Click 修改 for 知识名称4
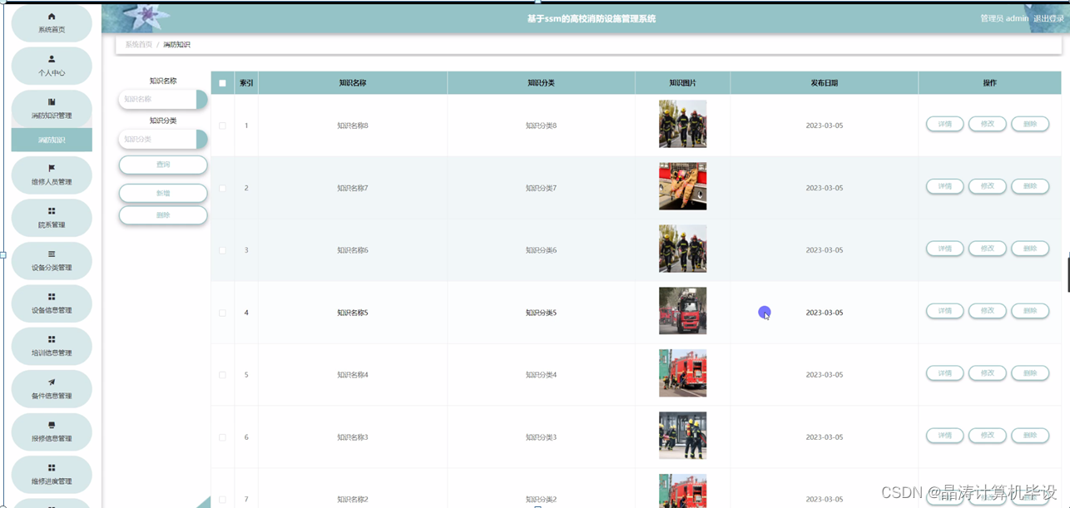This screenshot has height=508, width=1070. click(988, 373)
